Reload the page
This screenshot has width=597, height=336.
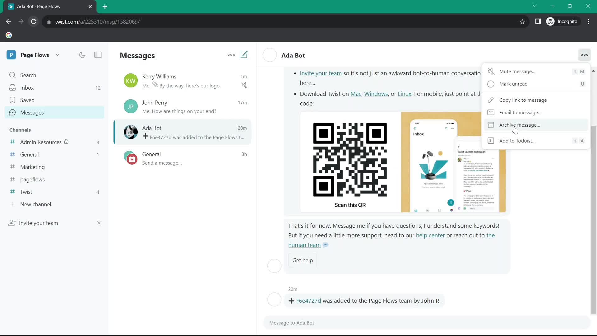tap(34, 21)
